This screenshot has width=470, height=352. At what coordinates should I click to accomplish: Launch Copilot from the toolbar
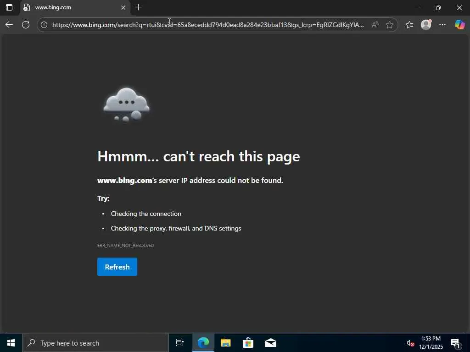(x=459, y=25)
